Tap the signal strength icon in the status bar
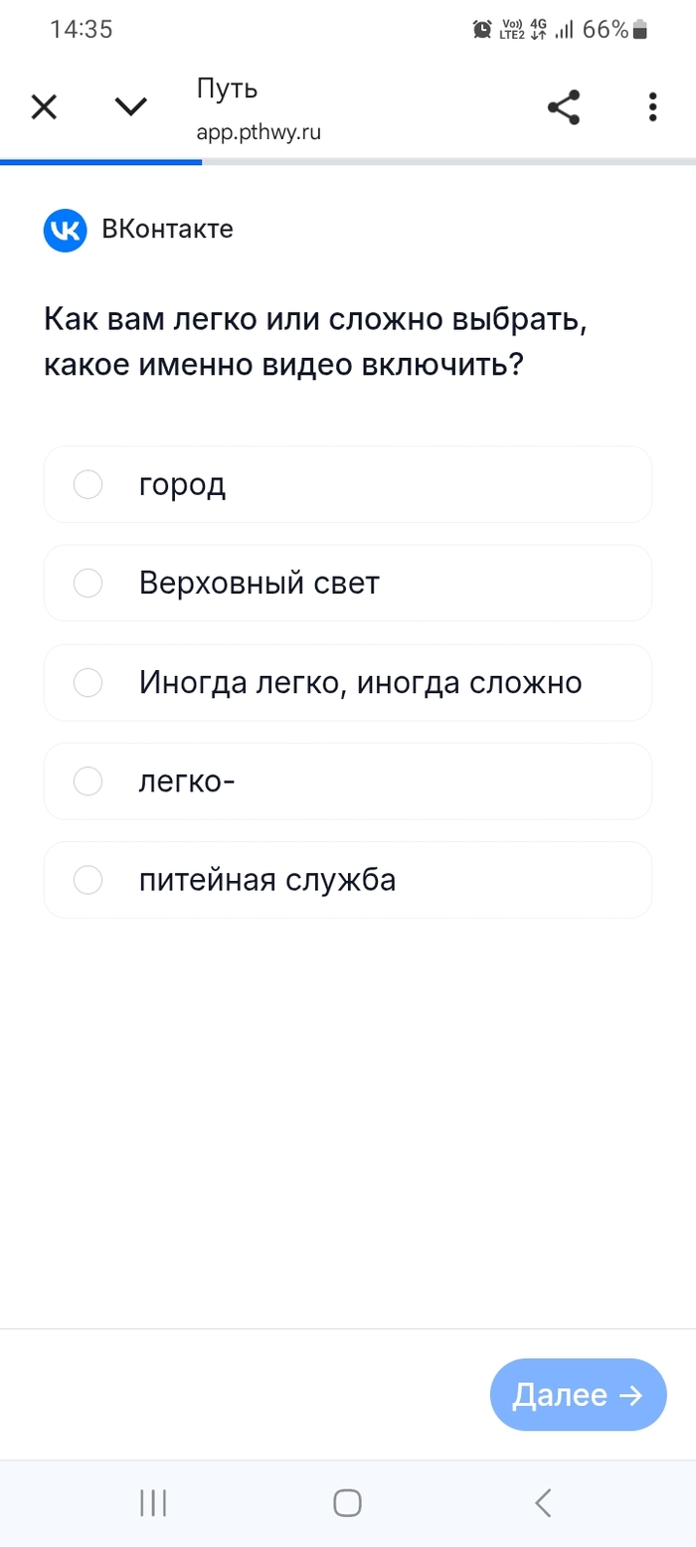 (x=562, y=29)
